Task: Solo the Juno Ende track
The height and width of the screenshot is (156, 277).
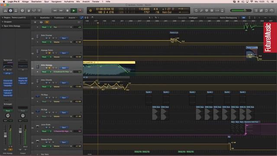Action: pyautogui.click(x=49, y=127)
